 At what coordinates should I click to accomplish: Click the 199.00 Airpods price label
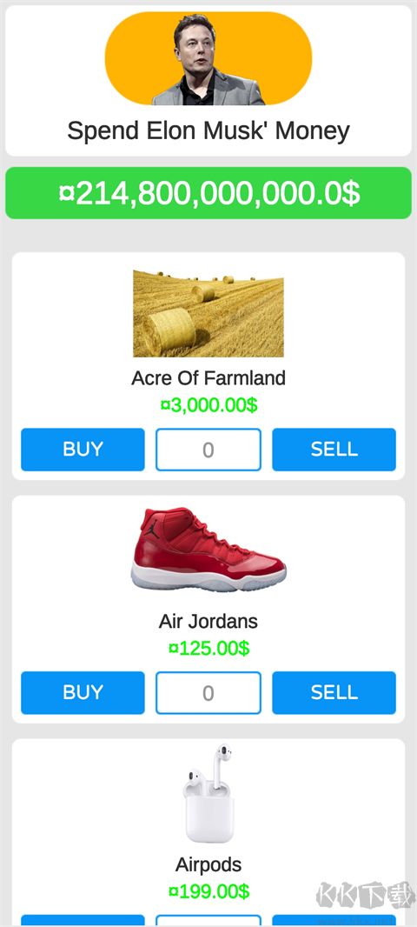click(208, 891)
